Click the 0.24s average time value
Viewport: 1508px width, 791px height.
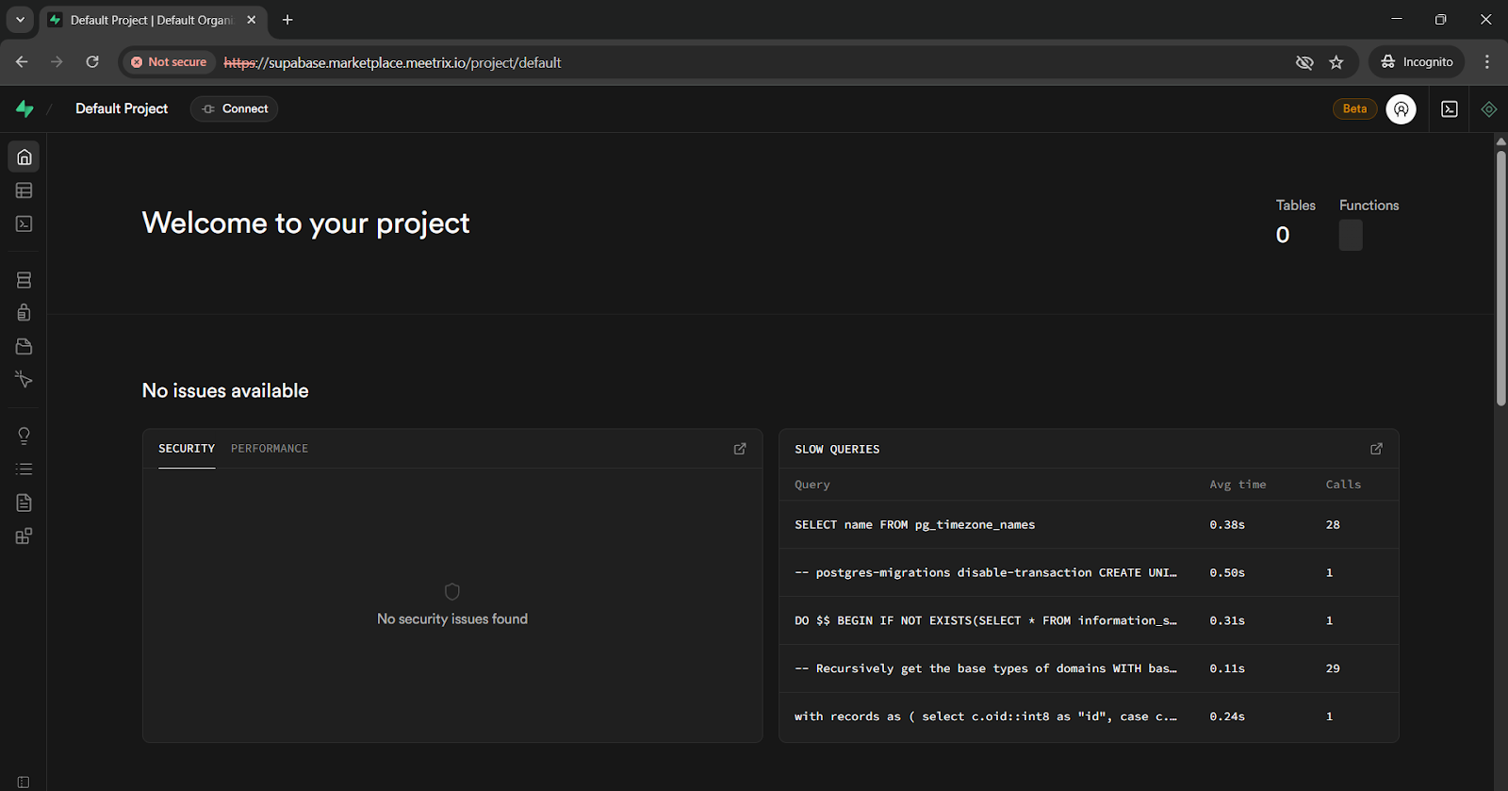pyautogui.click(x=1227, y=717)
